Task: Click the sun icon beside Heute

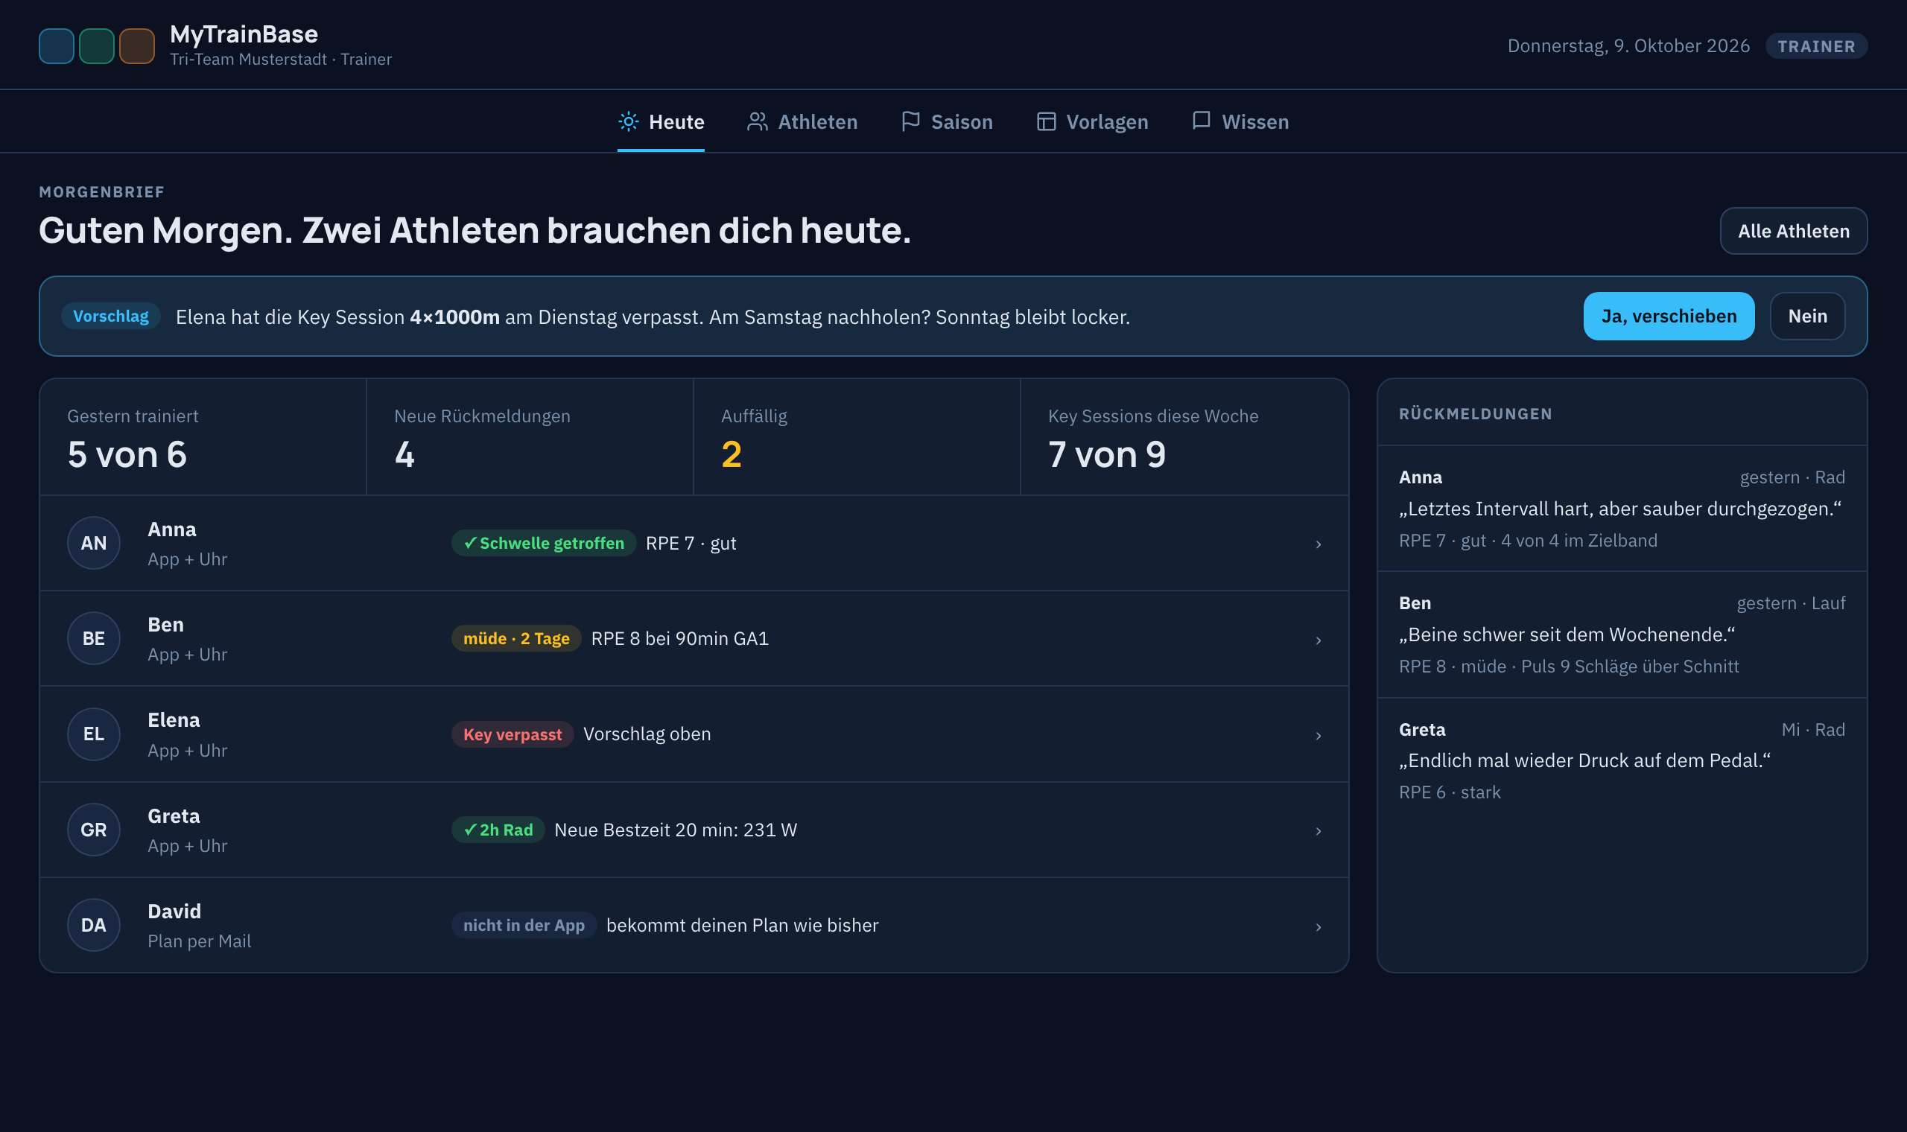Action: [629, 121]
